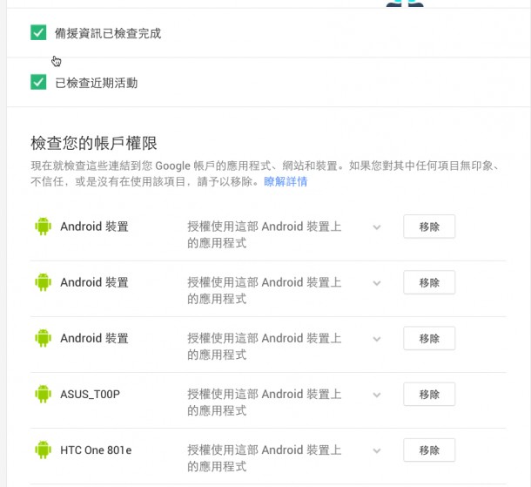
Task: Select the HTC One 801e device name
Action: (x=96, y=450)
